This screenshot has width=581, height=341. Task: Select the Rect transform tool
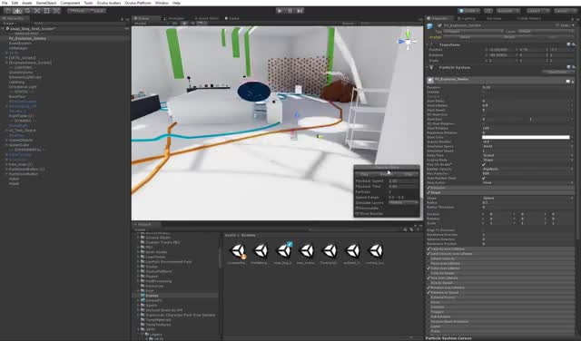(x=46, y=11)
